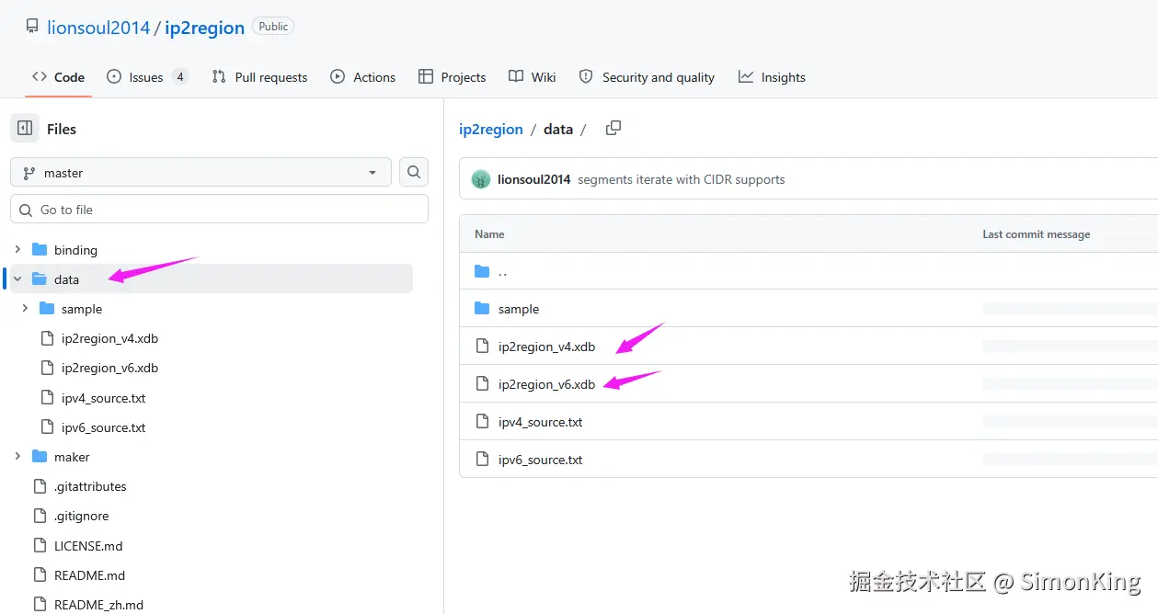Open .gitattributes in the file tree
Screen dimensions: 1158x614
point(90,486)
